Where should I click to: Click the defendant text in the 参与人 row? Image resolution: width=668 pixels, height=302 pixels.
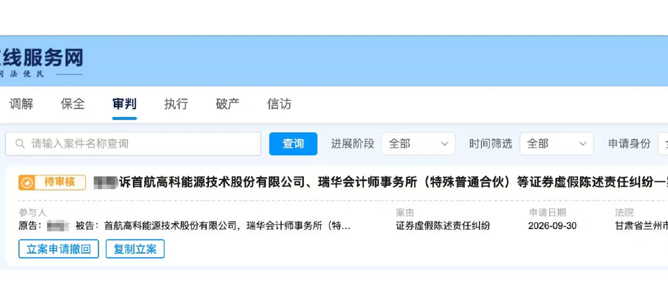tap(213, 226)
